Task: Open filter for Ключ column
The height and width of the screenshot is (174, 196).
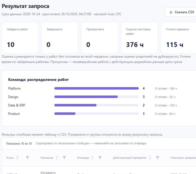Action: point(27,158)
